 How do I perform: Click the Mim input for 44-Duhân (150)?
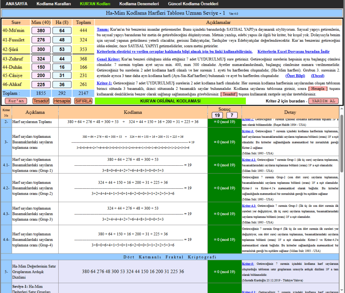(41, 67)
